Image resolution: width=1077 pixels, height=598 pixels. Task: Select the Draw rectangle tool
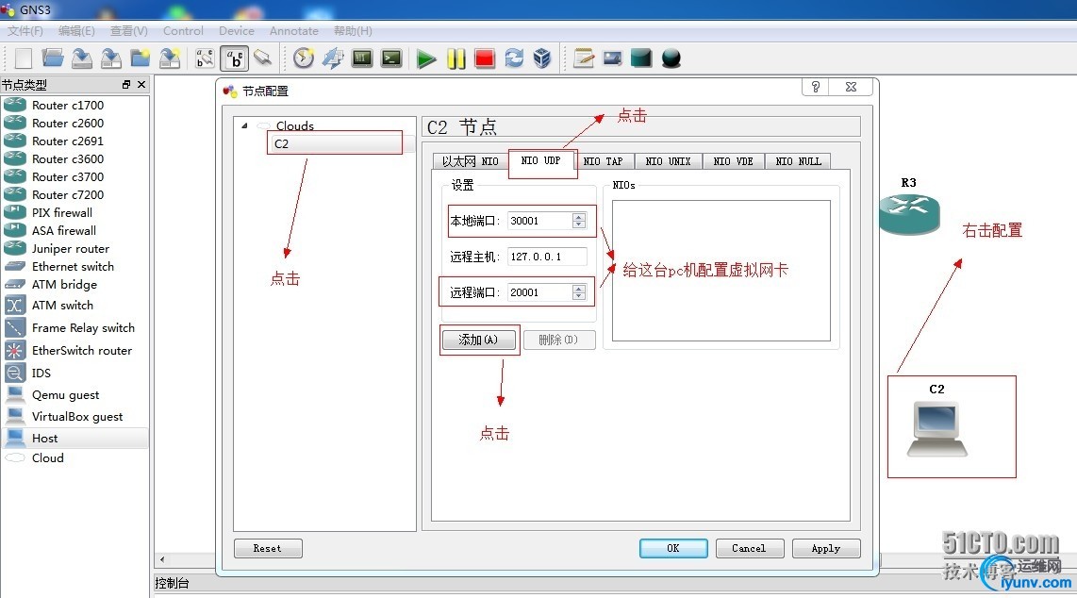641,58
